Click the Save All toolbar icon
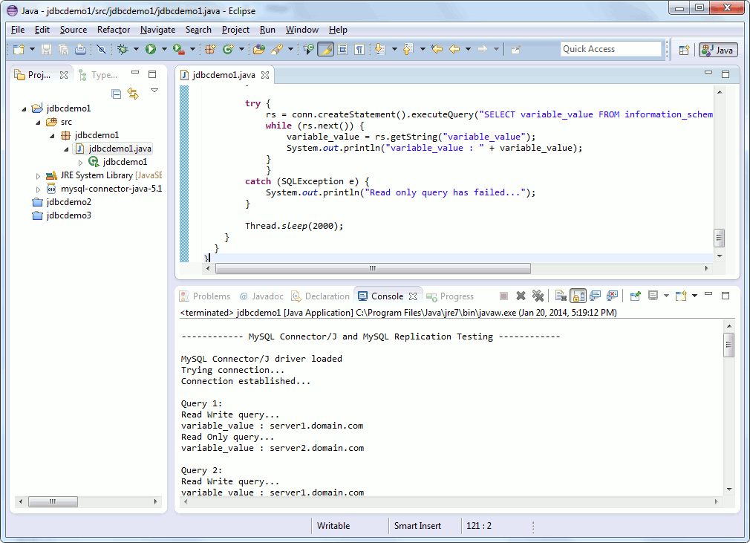This screenshot has height=543, width=750. (x=64, y=49)
